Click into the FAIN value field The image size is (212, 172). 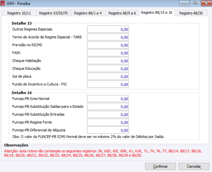tap(108, 53)
